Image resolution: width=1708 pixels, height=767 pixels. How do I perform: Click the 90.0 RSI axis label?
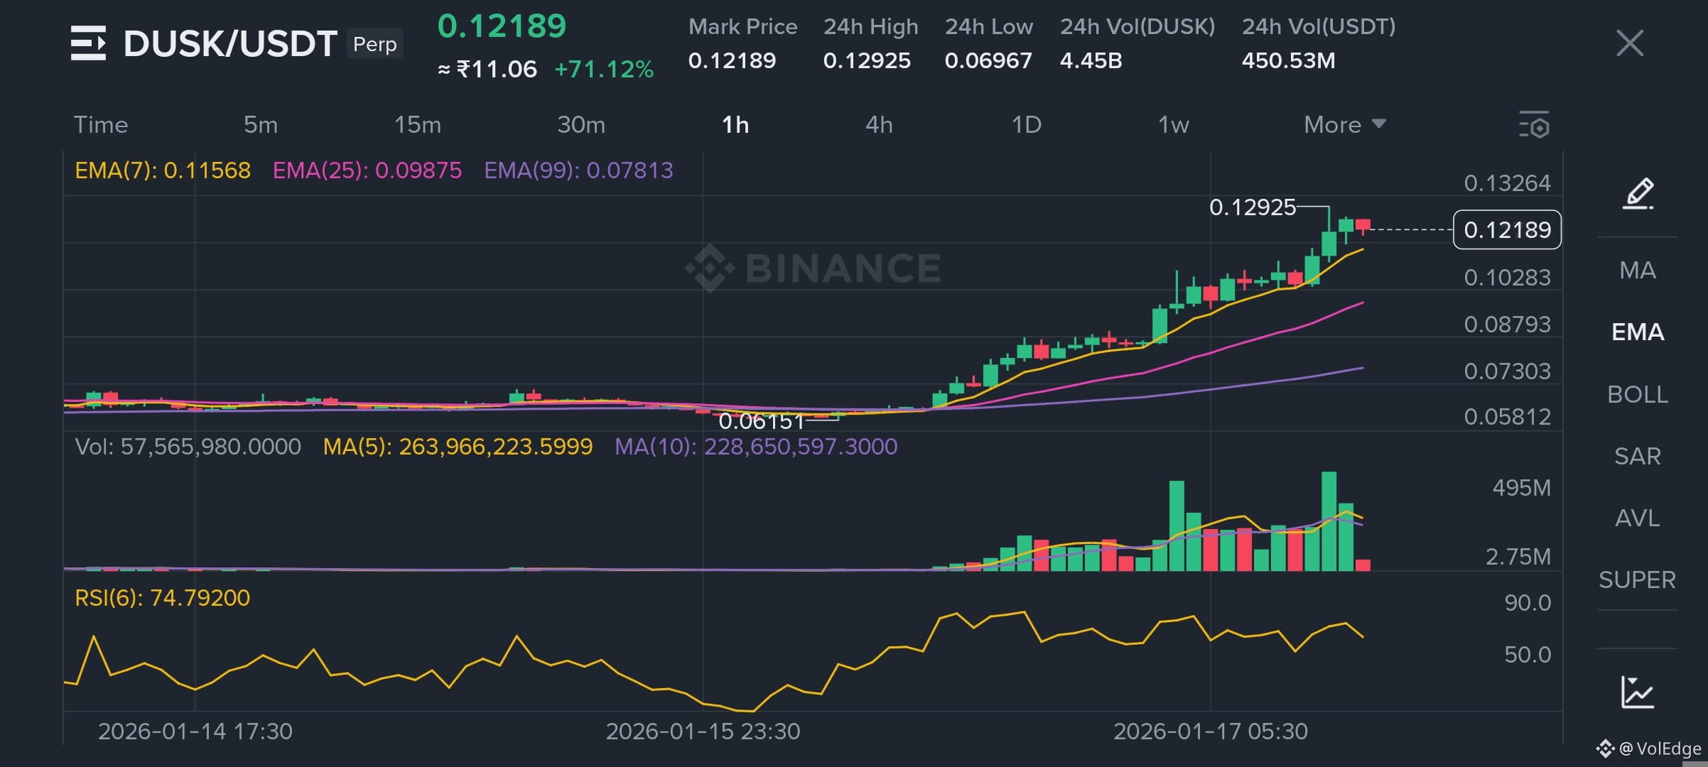click(1528, 603)
